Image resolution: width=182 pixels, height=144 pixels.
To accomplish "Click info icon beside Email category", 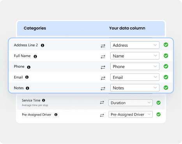I will (27, 77).
